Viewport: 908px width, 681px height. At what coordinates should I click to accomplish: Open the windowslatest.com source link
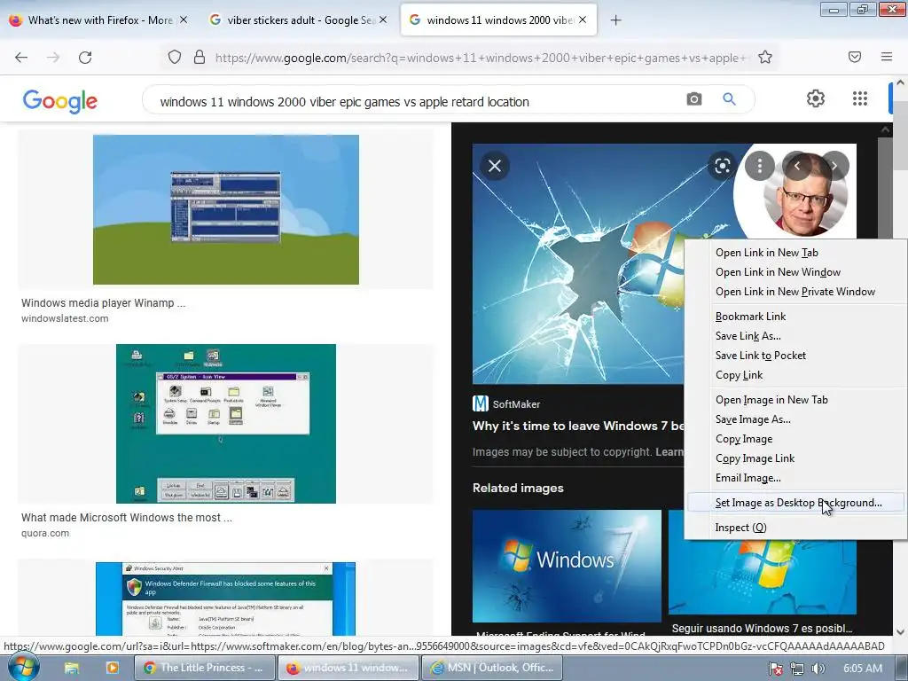65,318
